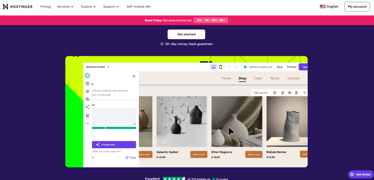374x180 pixels.
Task: Click the Ether Elegance product name
Action: point(222,152)
